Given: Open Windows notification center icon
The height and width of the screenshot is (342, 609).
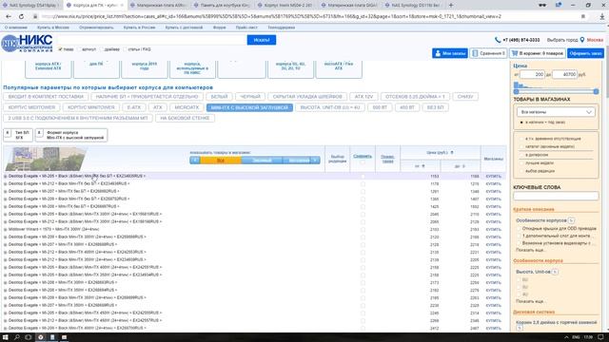Looking at the screenshot, I should (x=600, y=337).
